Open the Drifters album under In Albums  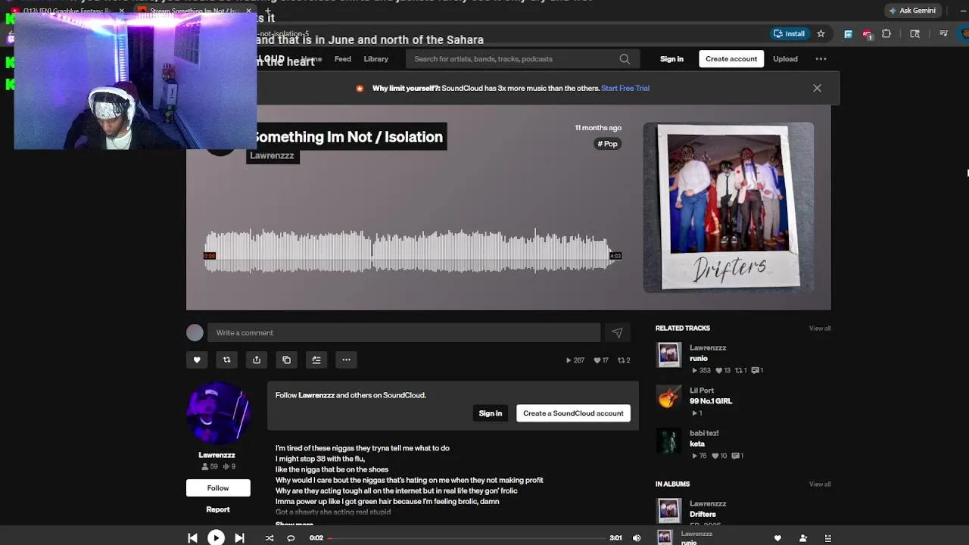tap(703, 514)
